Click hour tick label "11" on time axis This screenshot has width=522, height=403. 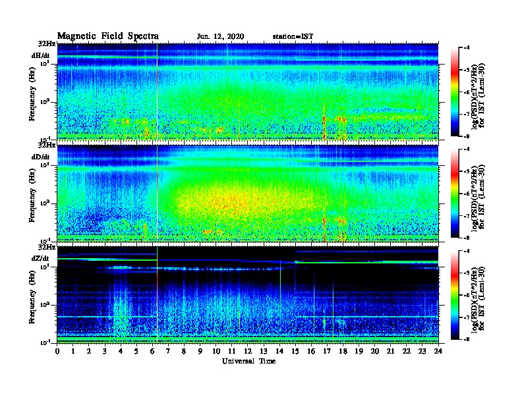tap(232, 352)
